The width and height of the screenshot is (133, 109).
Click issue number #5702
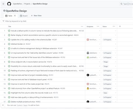coord(63,57)
